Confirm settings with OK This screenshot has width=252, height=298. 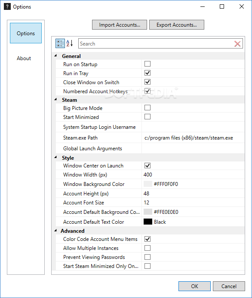point(194,286)
